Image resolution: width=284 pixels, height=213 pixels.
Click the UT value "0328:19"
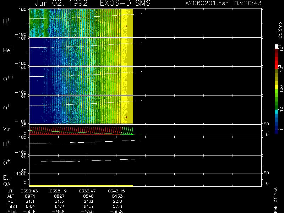[x=58, y=191]
